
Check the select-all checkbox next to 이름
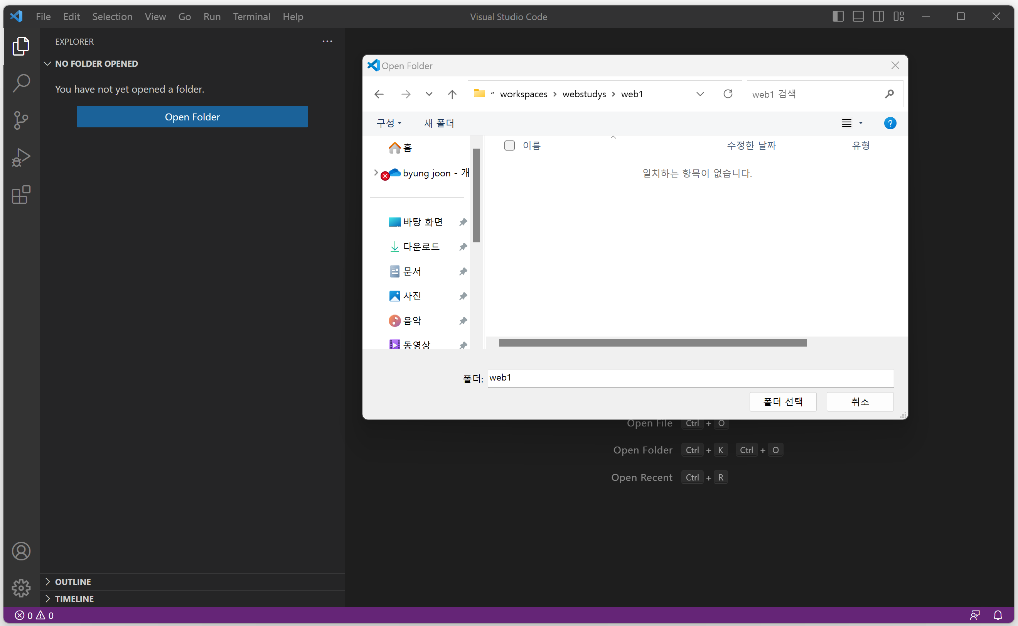509,146
